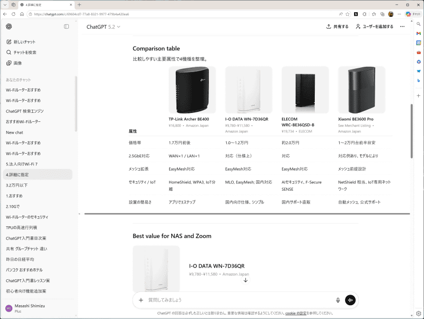Image resolution: width=424 pixels, height=319 pixels.
Task: Open the workspaces icon left of the tab
Action: coord(14,5)
